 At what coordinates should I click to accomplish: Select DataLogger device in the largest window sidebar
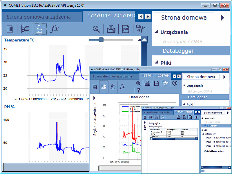(x=191, y=51)
